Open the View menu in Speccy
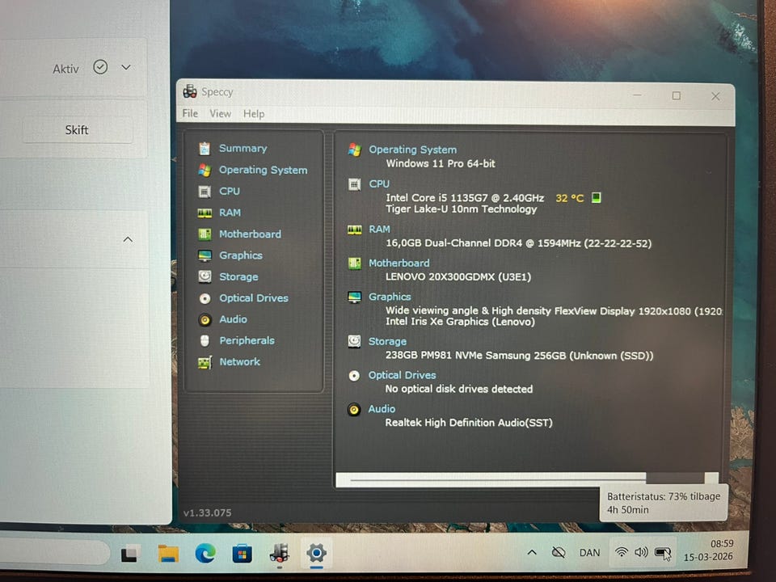The image size is (776, 582). (220, 114)
